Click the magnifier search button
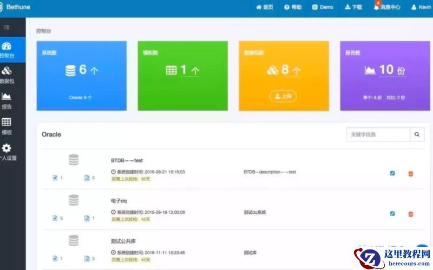 (x=417, y=134)
